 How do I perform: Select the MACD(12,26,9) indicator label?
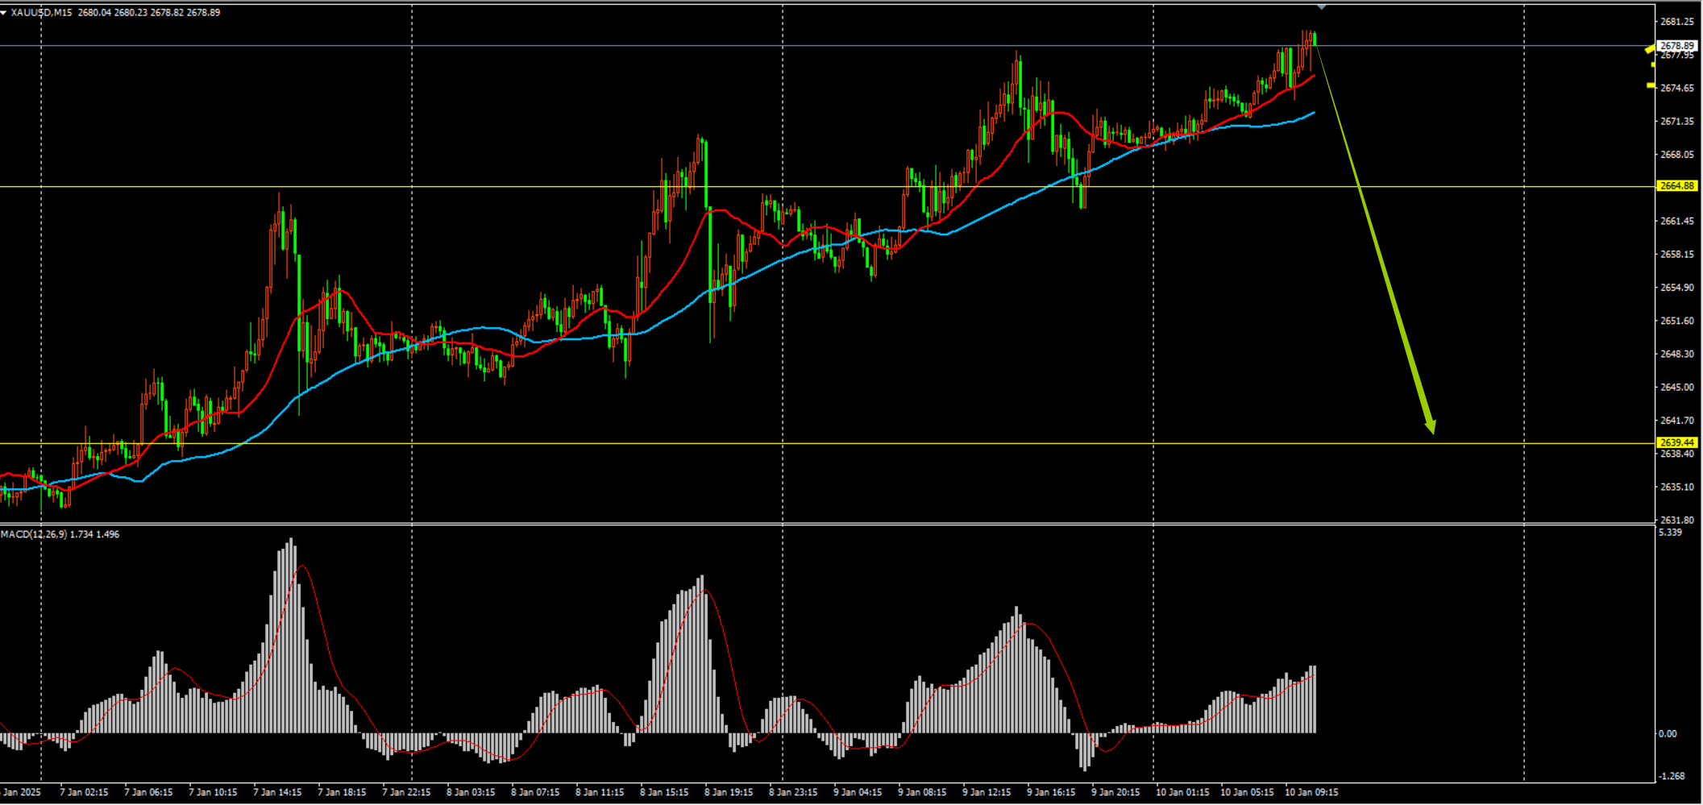(x=35, y=534)
